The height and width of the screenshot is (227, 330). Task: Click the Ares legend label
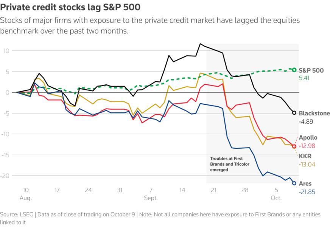pos(305,183)
